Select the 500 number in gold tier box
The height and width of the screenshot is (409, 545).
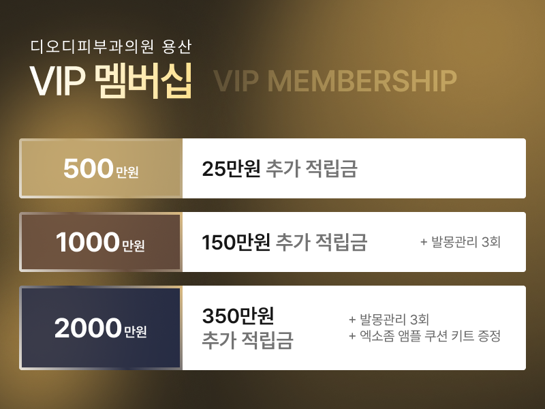click(87, 169)
